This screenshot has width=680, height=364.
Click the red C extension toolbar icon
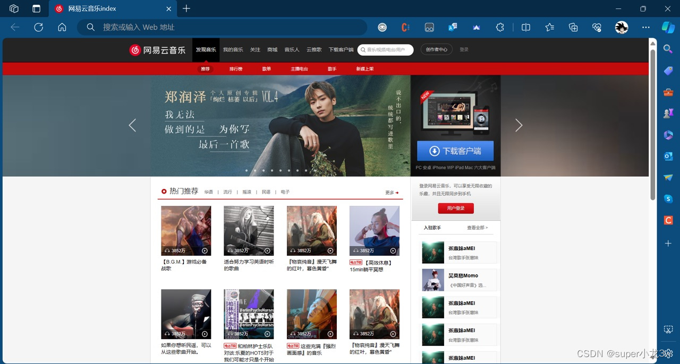click(x=405, y=27)
